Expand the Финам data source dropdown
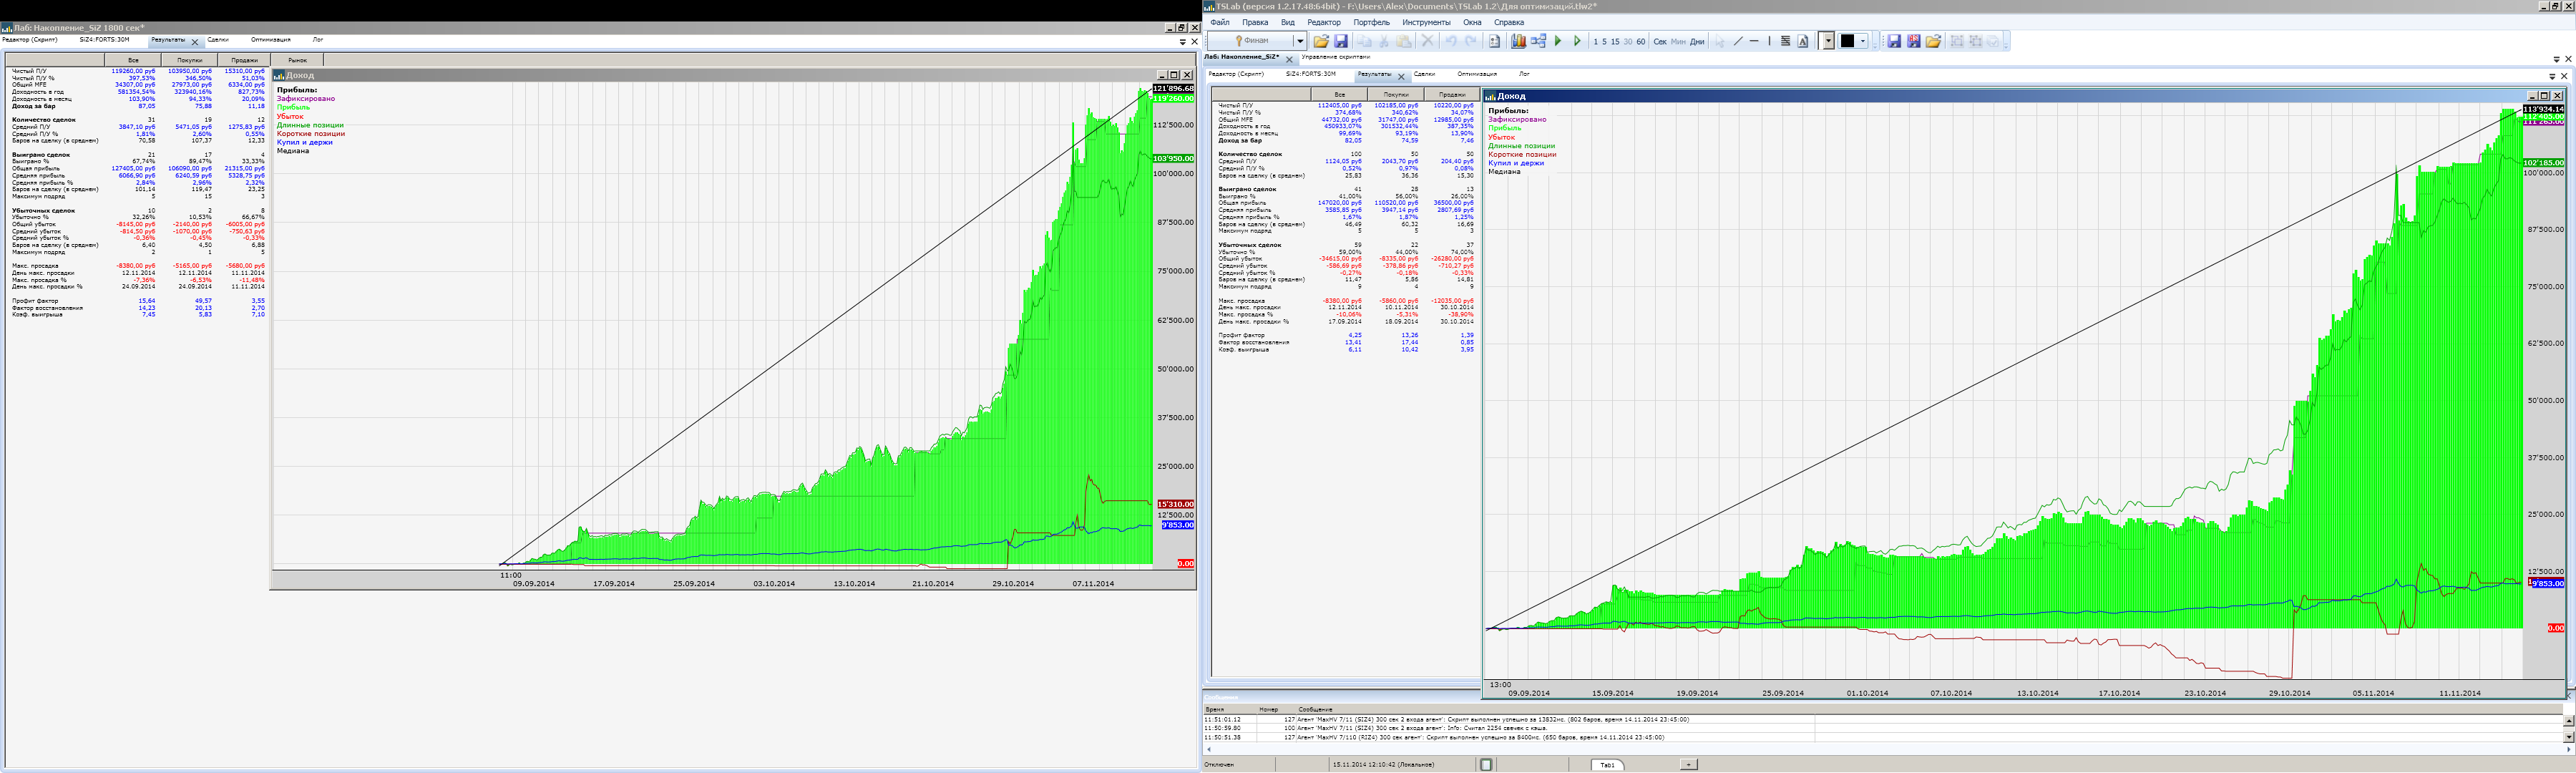The height and width of the screenshot is (773, 2576). pyautogui.click(x=1300, y=41)
